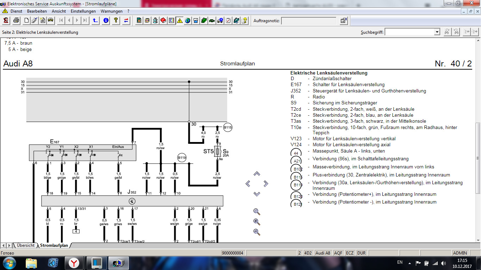Open the red book repair manual icon
This screenshot has height=270, width=481.
pyautogui.click(x=163, y=20)
